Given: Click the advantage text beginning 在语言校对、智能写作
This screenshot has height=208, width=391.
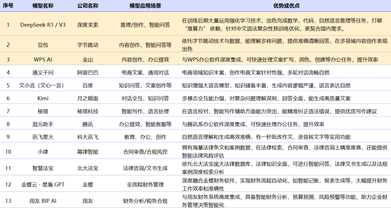Looking at the screenshot, I should (x=279, y=111).
